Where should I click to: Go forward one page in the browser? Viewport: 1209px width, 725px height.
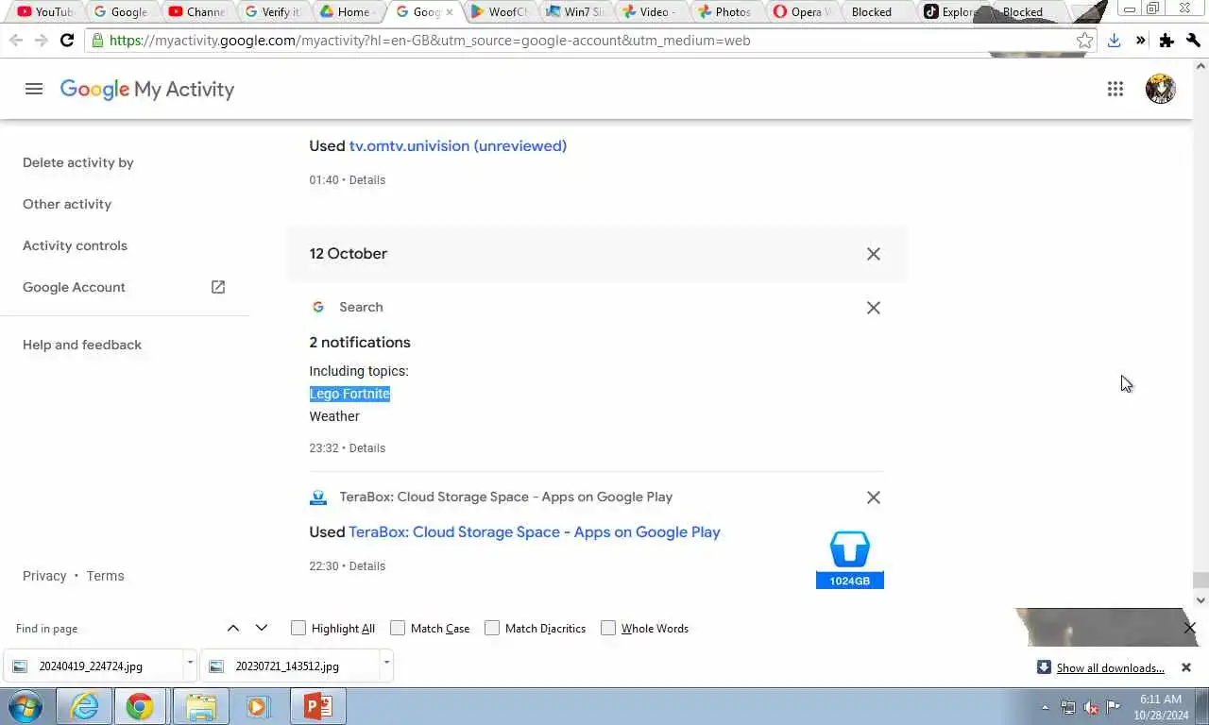coord(41,41)
